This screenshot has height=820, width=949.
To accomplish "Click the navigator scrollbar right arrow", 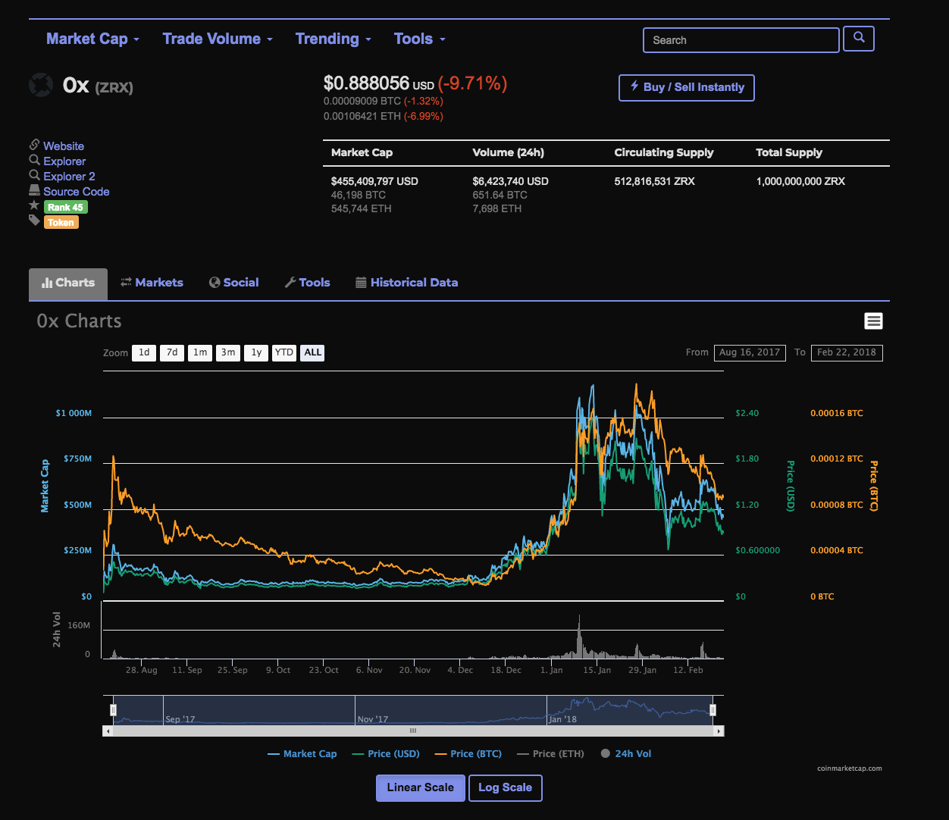I will point(719,731).
